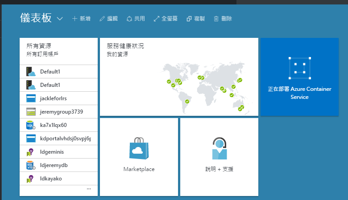The height and width of the screenshot is (200, 348).
Task: Click the kdportalvhdsj0svpj6p storage icon
Action: coord(31,139)
